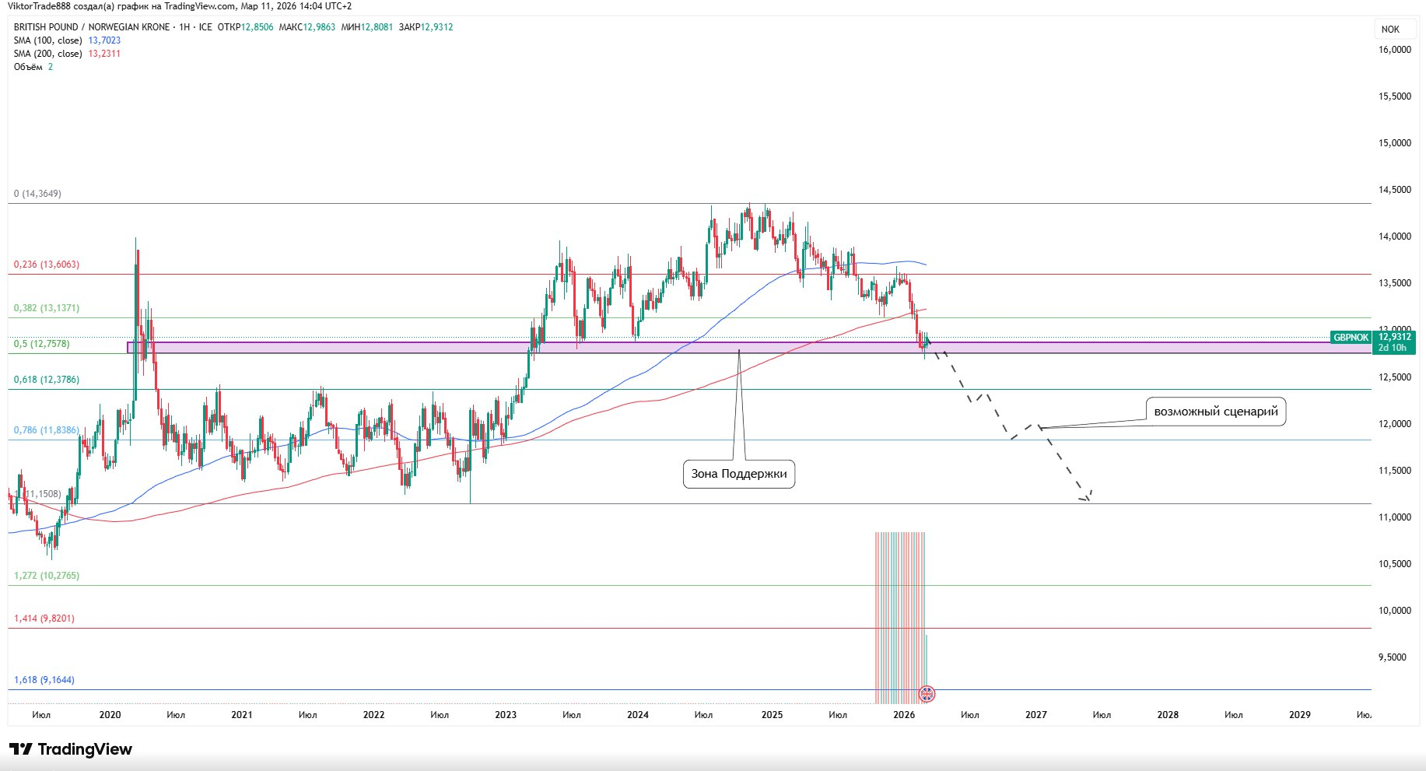1426x771 pixels.
Task: Click the 'Зона Поддержки' annotation box
Action: 739,474
